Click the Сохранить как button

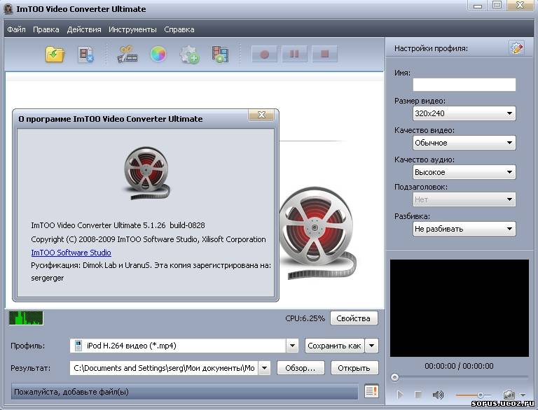click(x=335, y=346)
